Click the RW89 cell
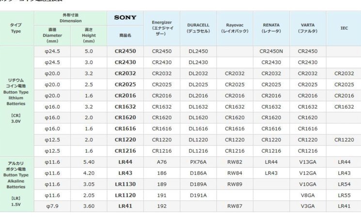 tap(235, 185)
